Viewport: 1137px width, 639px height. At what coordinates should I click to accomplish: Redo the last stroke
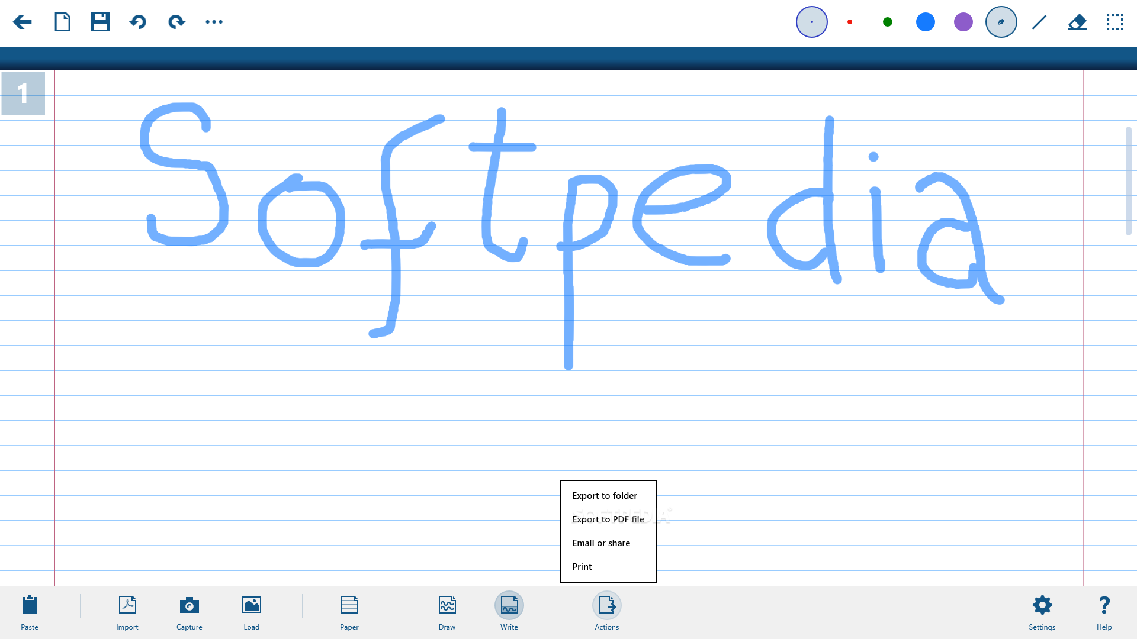tap(176, 22)
